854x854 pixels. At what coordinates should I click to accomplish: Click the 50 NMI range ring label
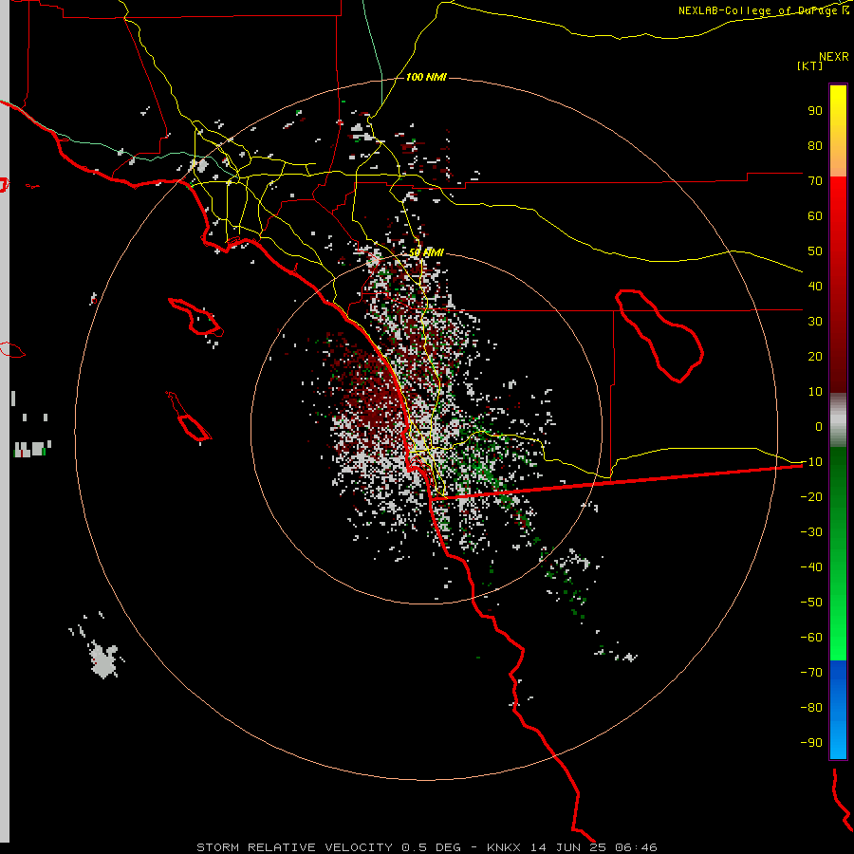pos(426,252)
